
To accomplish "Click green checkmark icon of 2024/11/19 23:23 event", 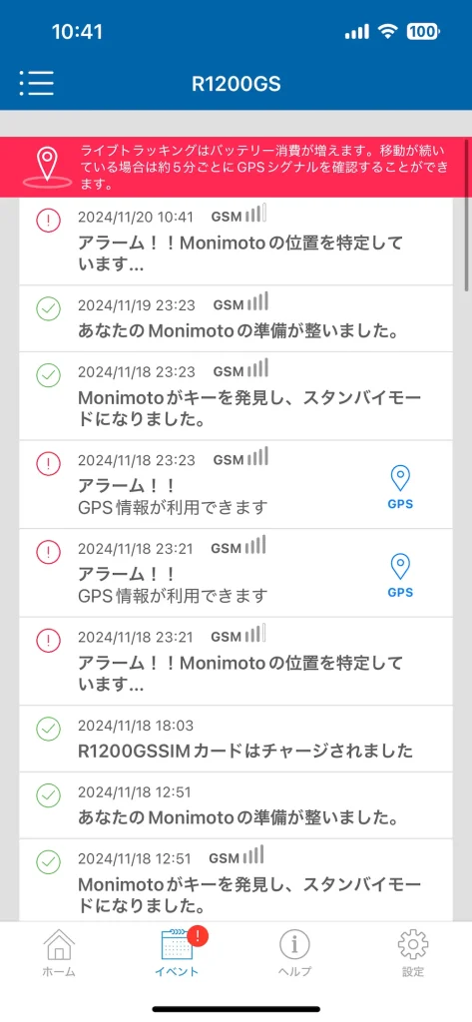I will point(48,309).
